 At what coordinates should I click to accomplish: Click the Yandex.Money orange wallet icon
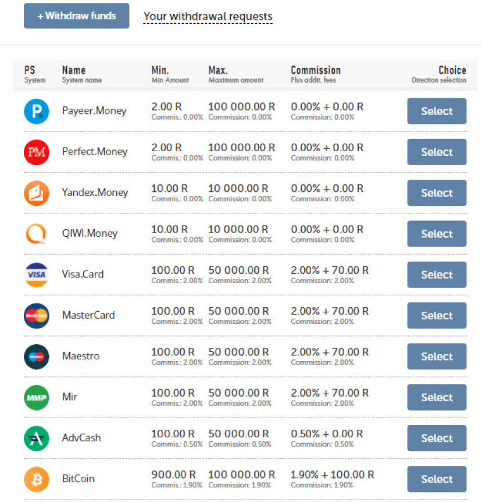pyautogui.click(x=37, y=193)
